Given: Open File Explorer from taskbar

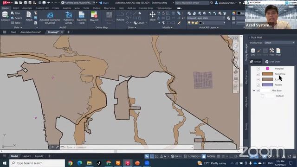Looking at the screenshot, I should tap(90, 163).
